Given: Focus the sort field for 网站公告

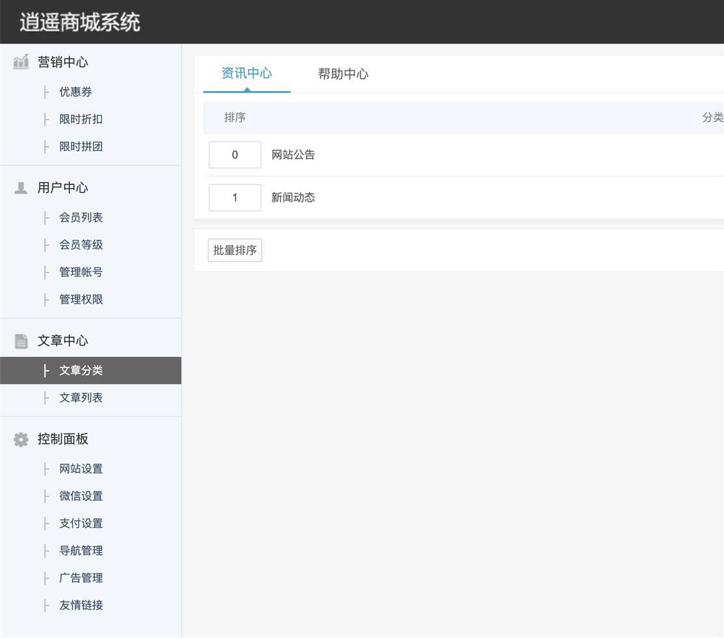Looking at the screenshot, I should 235,155.
